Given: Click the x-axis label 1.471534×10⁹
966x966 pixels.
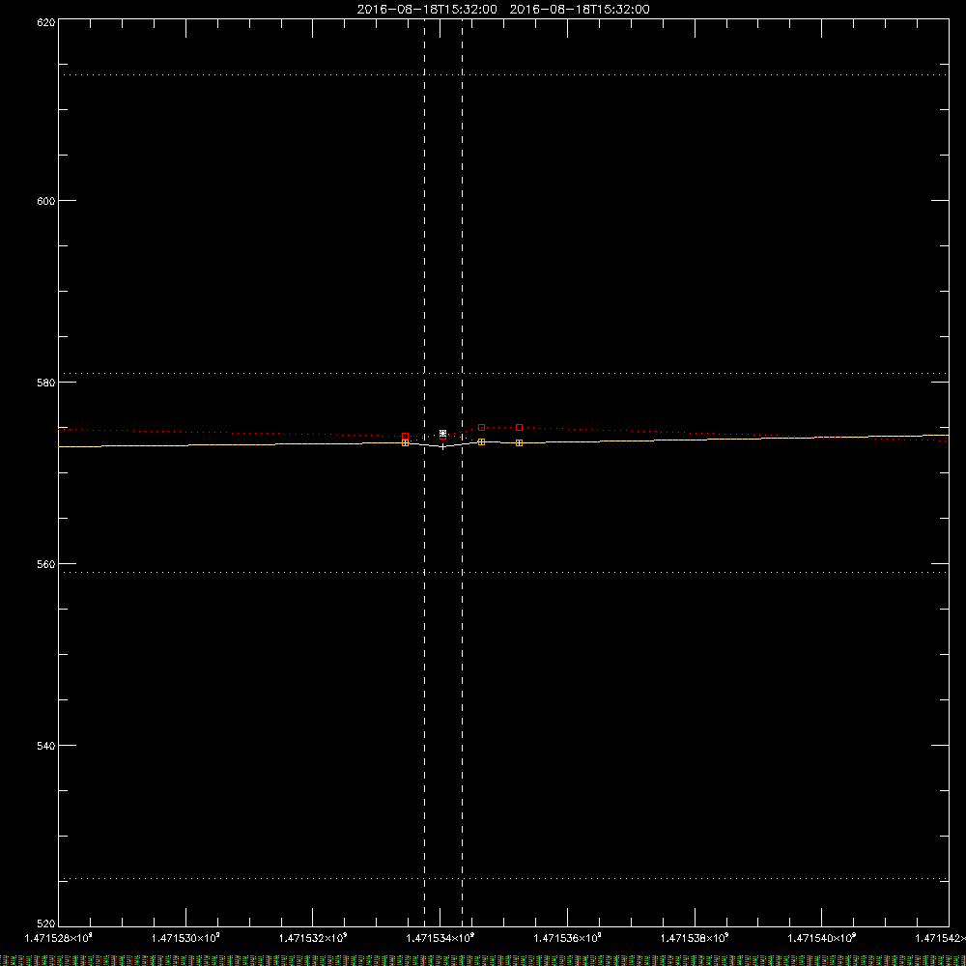Looking at the screenshot, I should tap(440, 938).
